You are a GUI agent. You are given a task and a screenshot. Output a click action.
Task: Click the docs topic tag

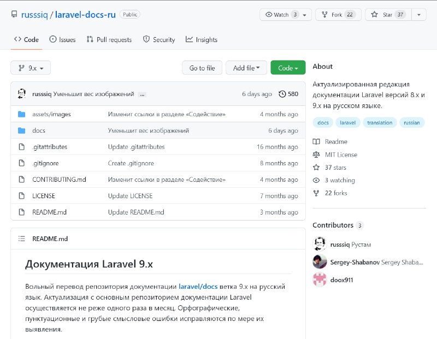[323, 123]
